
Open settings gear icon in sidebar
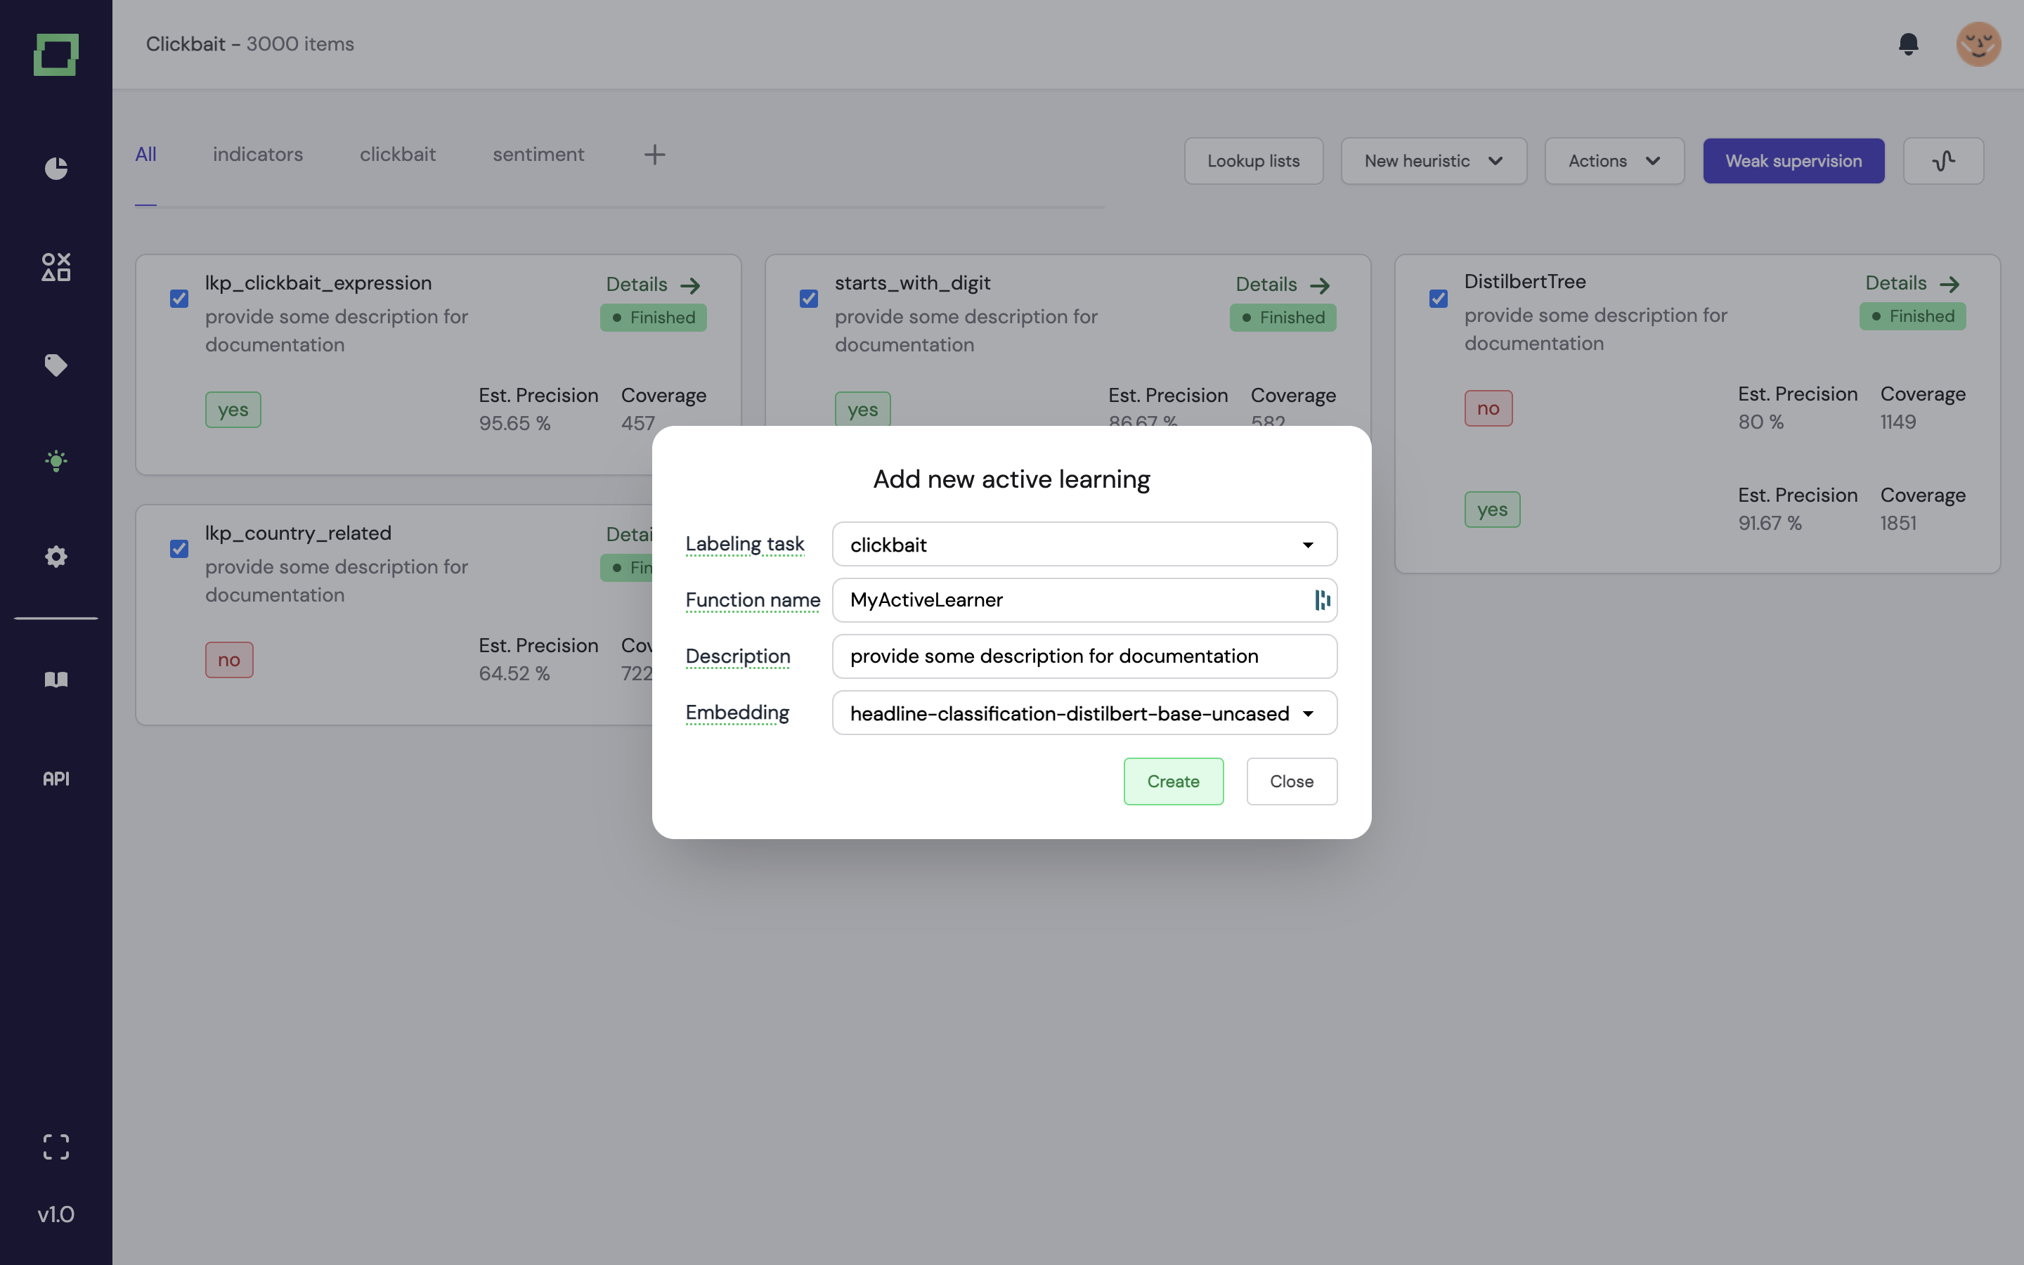click(x=56, y=557)
